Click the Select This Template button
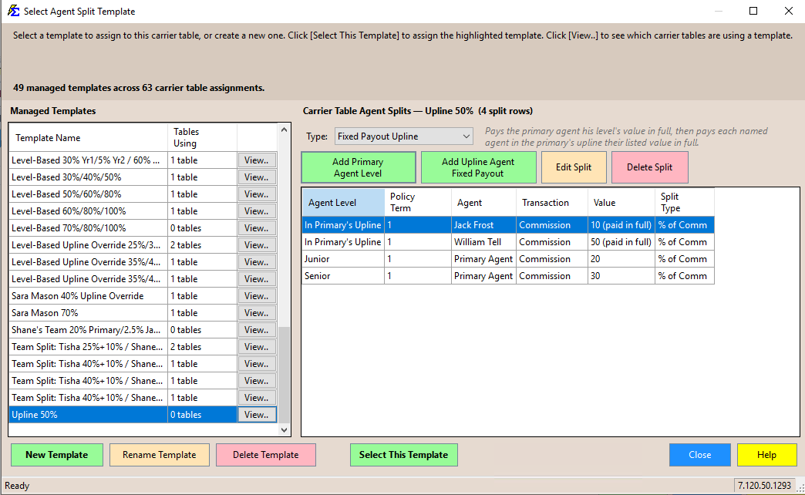 tap(403, 455)
